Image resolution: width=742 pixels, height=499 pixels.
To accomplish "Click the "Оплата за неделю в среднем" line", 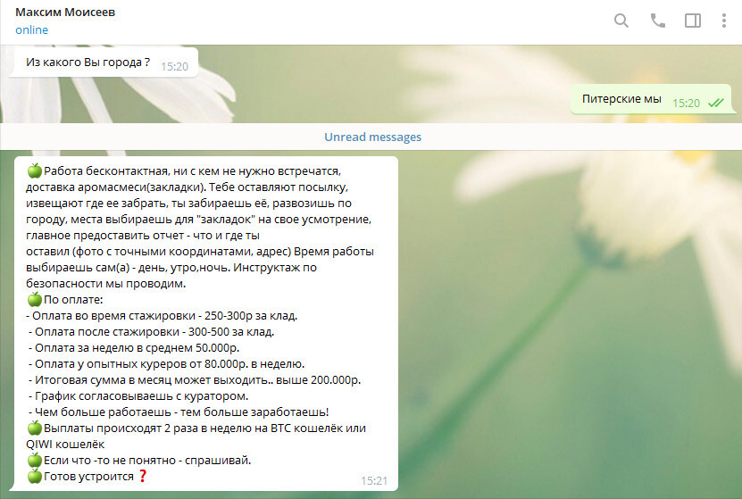I will point(142,347).
